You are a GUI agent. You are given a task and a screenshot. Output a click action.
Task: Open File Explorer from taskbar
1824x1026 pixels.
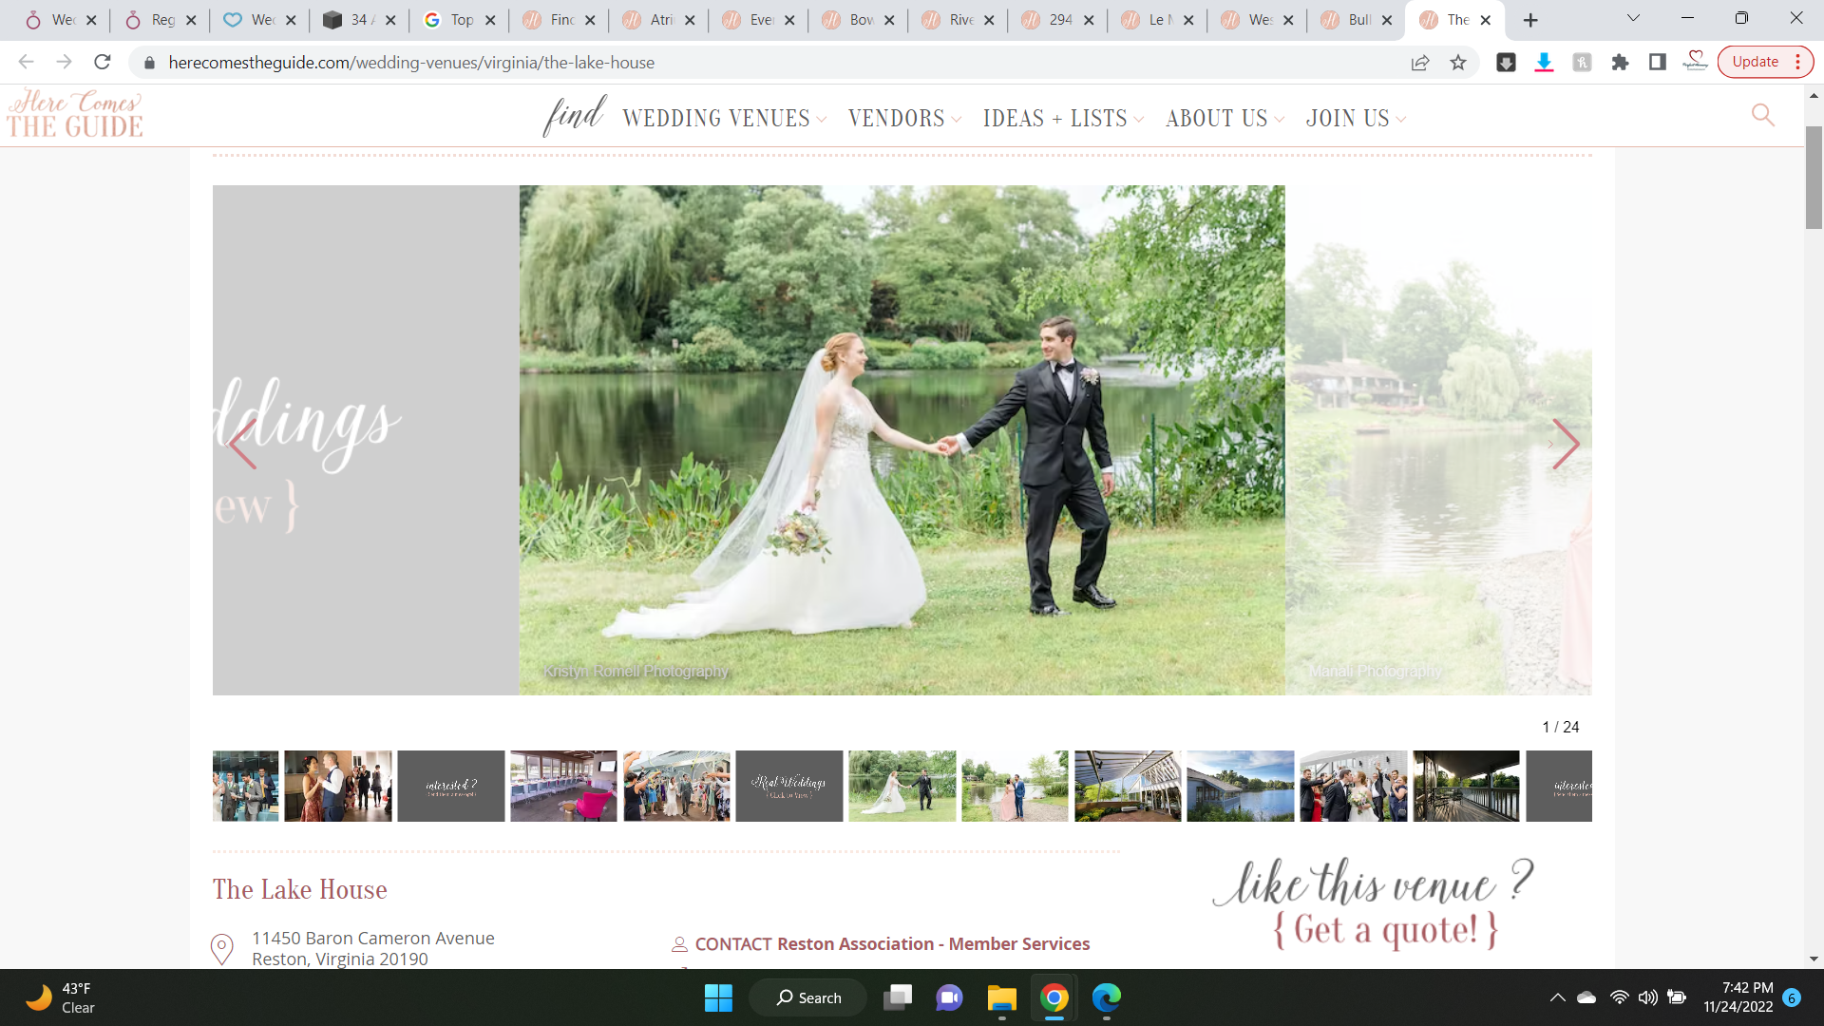(x=1001, y=997)
